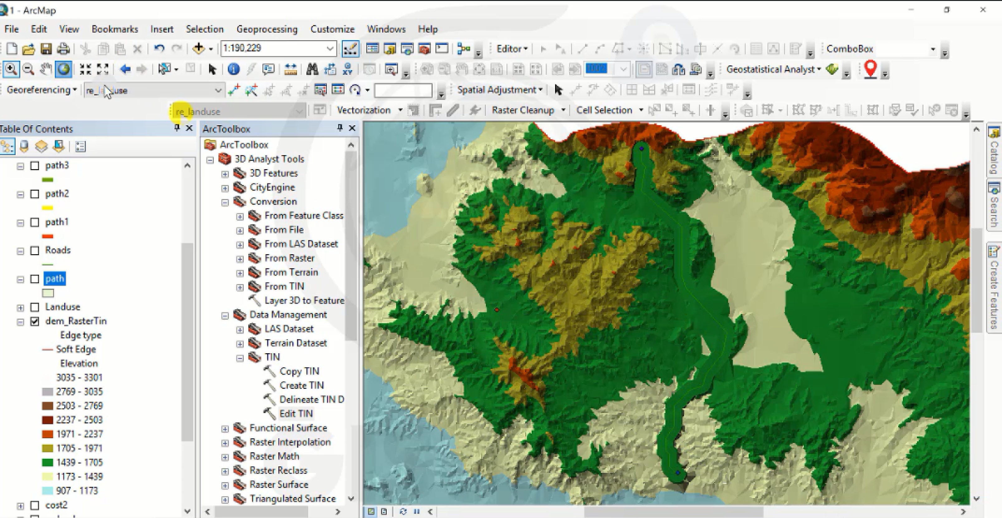This screenshot has height=518, width=1002.
Task: Click the Add Control Points georeferencing icon
Action: point(235,91)
